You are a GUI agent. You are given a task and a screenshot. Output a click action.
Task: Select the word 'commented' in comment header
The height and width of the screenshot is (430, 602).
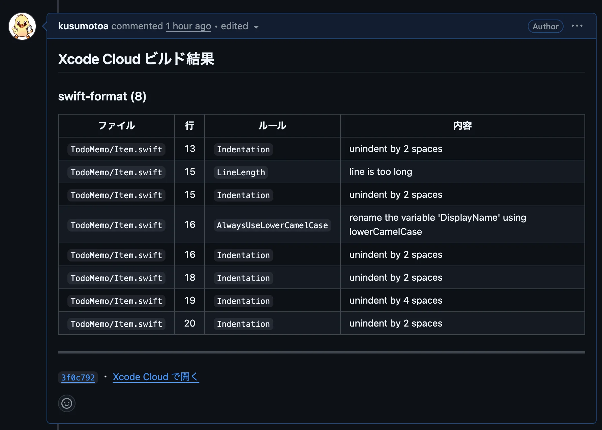point(137,26)
